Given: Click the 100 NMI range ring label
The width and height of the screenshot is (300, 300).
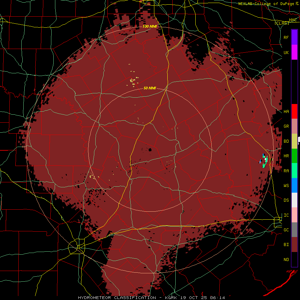Looking at the screenshot, I should (150, 26).
